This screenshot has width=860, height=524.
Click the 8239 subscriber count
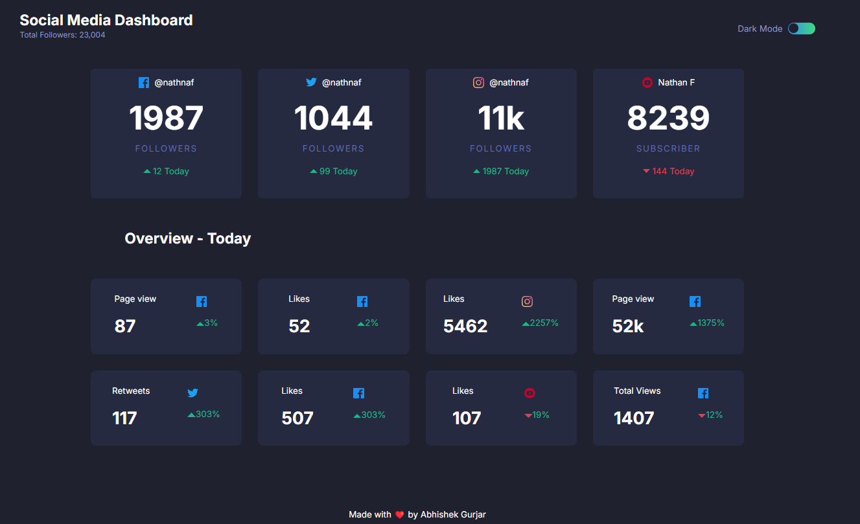tap(668, 119)
